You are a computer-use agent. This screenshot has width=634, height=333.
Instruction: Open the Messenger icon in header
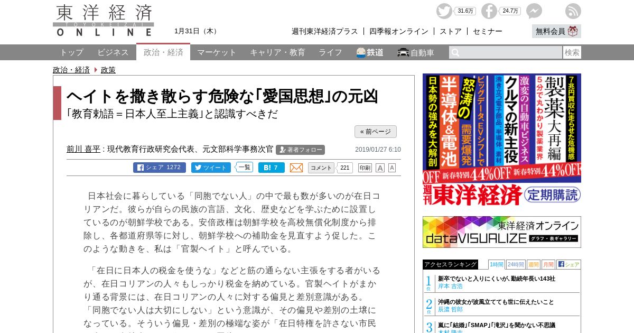(534, 11)
